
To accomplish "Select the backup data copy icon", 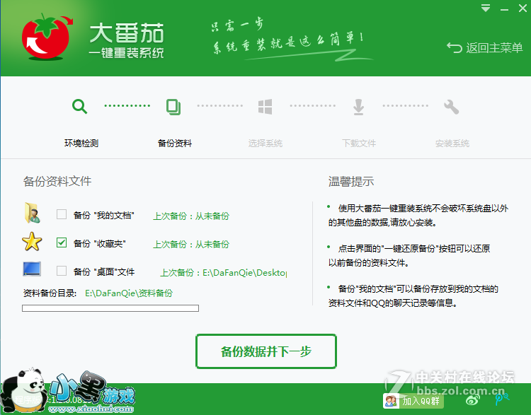I will tap(173, 107).
